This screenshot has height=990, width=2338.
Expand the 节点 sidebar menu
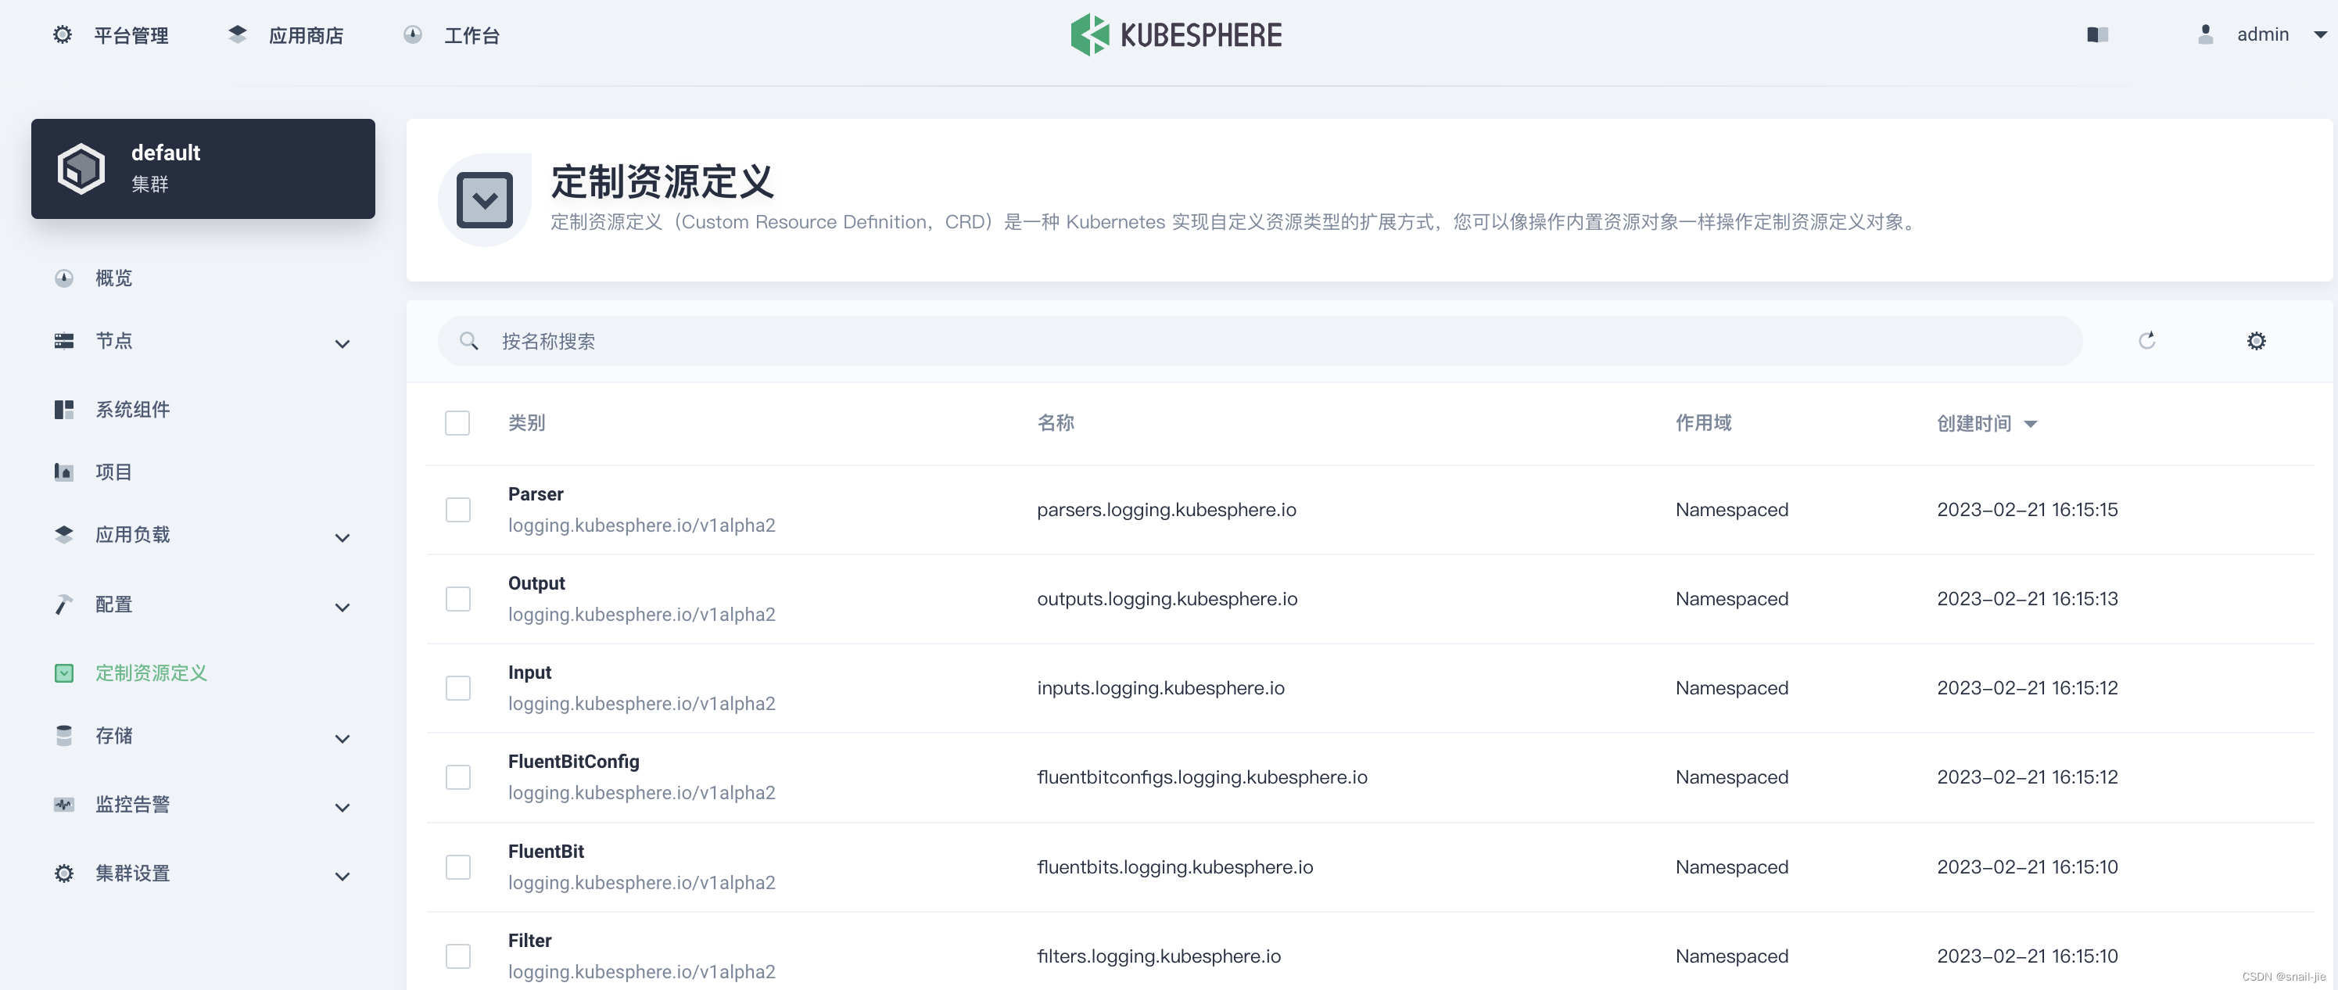(341, 343)
